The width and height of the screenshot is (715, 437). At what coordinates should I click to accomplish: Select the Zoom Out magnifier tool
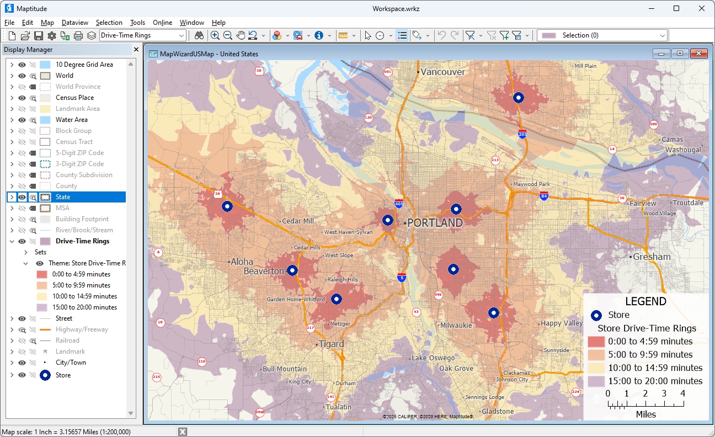[228, 35]
